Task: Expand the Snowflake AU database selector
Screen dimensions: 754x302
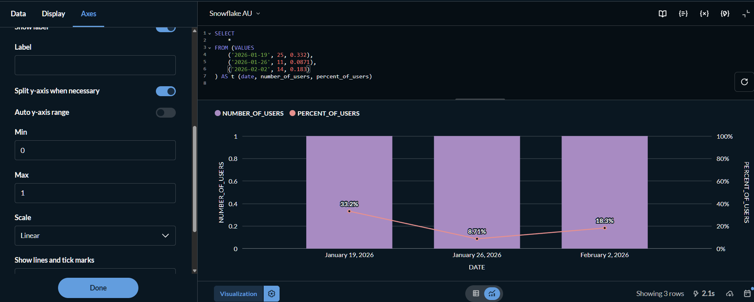Action: point(235,14)
